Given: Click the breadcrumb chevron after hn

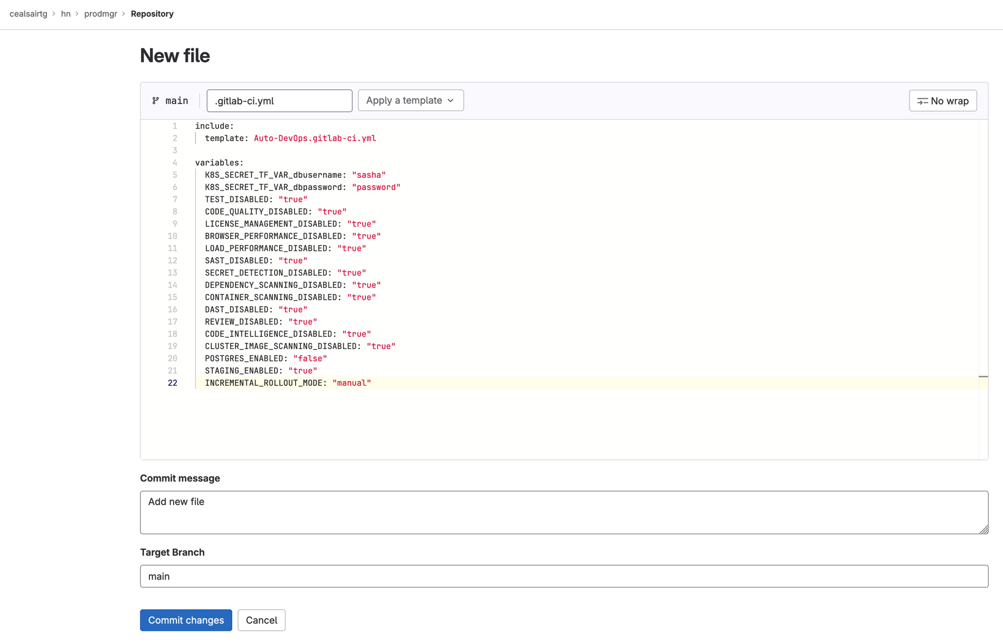Looking at the screenshot, I should [77, 14].
